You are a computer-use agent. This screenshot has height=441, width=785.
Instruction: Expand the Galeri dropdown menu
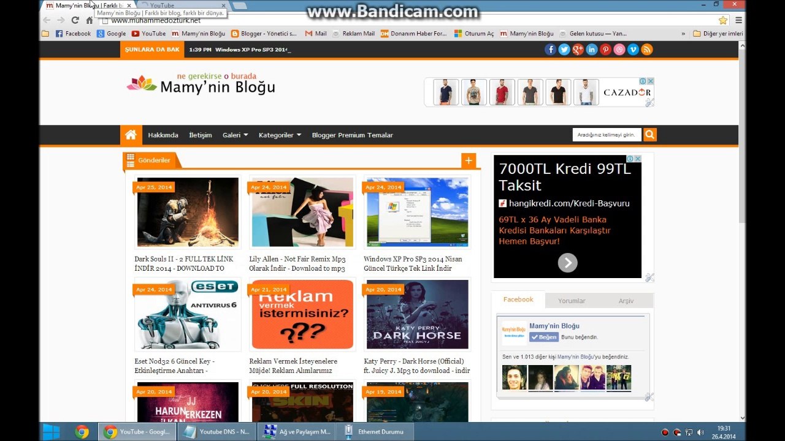(x=235, y=135)
